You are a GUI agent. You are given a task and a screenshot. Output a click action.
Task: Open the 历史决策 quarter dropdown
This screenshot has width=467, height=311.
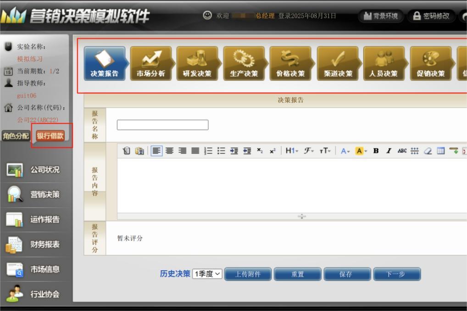click(x=207, y=274)
